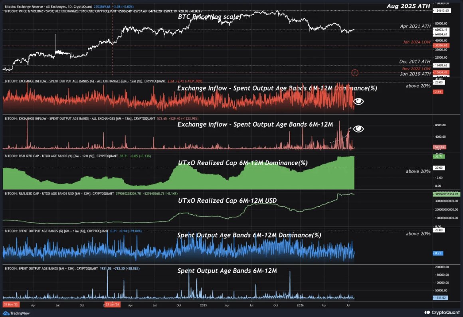This screenshot has width=463, height=317.
Task: Toggle eye icon on Exchange Inflow Dominance panel
Action: pos(358,101)
